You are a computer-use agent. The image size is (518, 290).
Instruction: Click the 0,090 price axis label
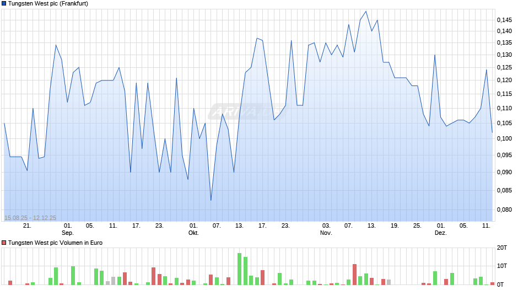[504, 172]
